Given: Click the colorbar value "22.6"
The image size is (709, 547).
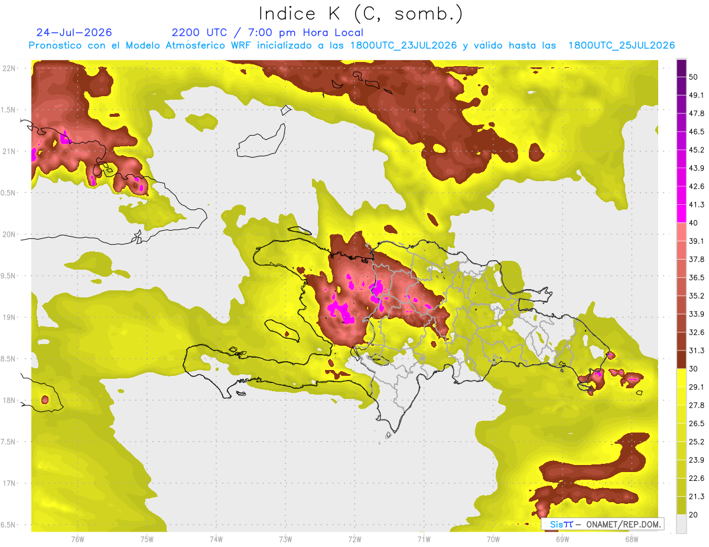Looking at the screenshot, I should point(697,478).
